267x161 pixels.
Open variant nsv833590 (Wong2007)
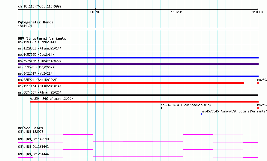click(36, 67)
